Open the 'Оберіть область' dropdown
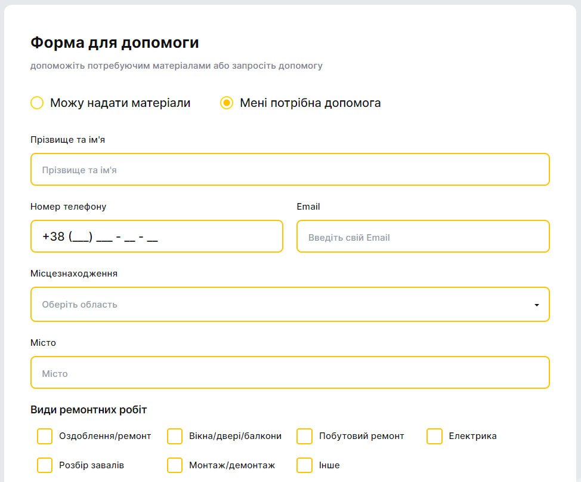This screenshot has width=581, height=482. (x=290, y=304)
